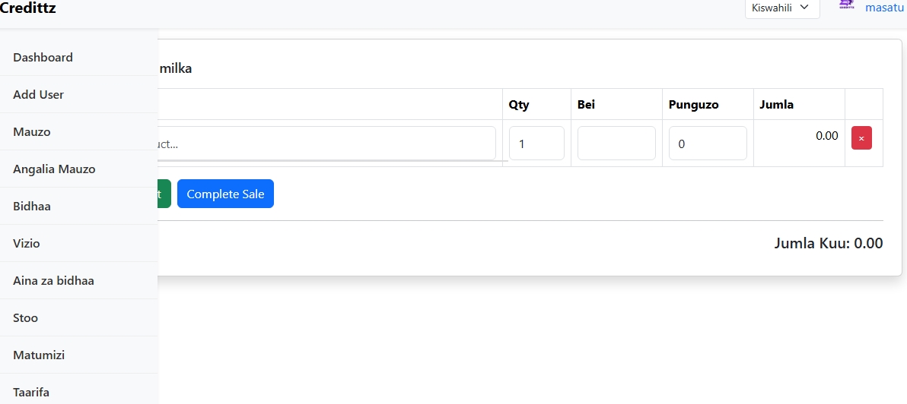Screen dimensions: 907x404
Task: Click into the Bei price field
Action: click(x=616, y=144)
